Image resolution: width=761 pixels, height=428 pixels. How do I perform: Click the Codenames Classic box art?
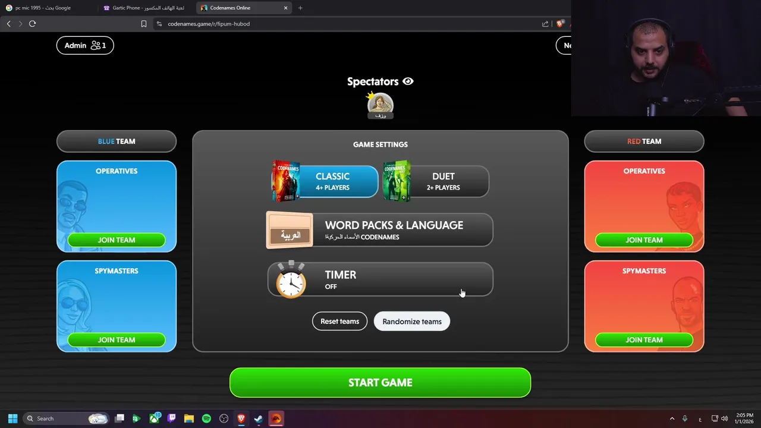(286, 181)
